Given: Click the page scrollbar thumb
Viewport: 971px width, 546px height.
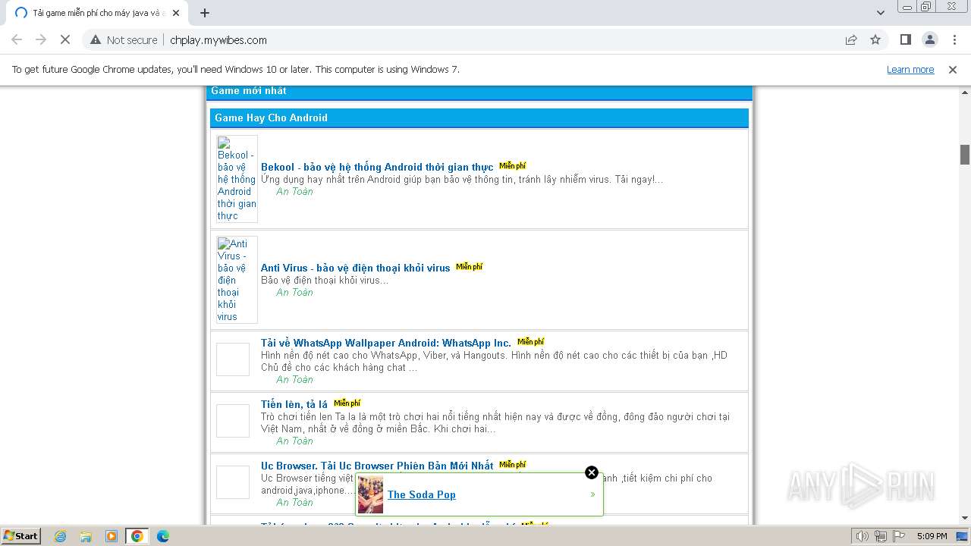Looking at the screenshot, I should (x=965, y=154).
